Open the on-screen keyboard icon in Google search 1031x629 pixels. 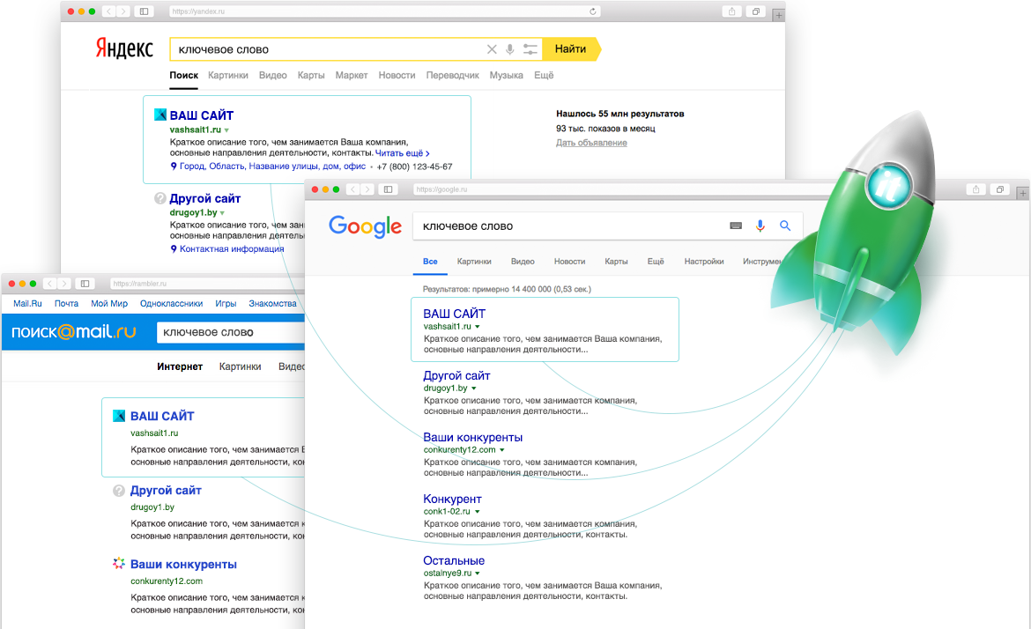click(736, 226)
